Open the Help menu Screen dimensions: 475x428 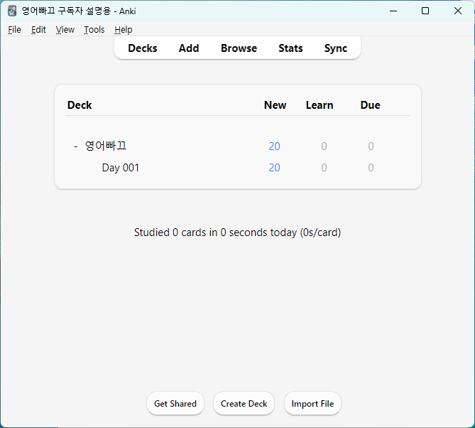tap(124, 30)
